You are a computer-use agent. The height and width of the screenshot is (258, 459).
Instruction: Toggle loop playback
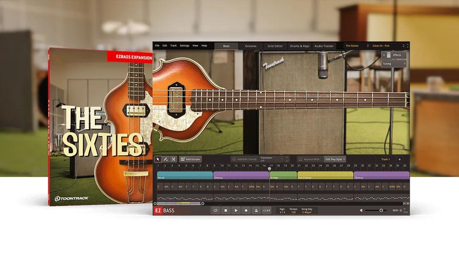(215, 210)
